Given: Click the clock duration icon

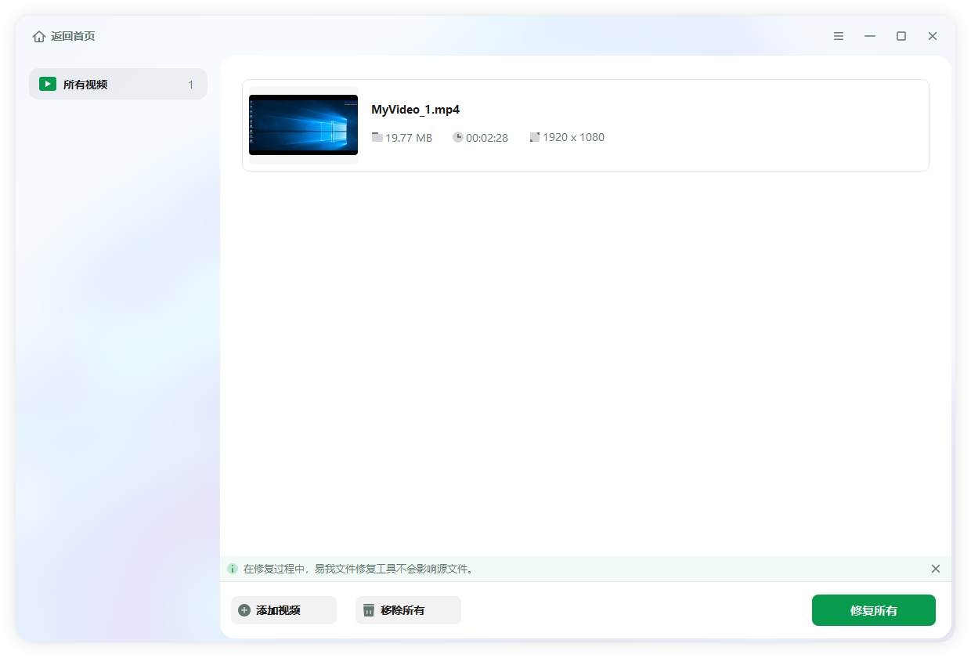Looking at the screenshot, I should [458, 137].
